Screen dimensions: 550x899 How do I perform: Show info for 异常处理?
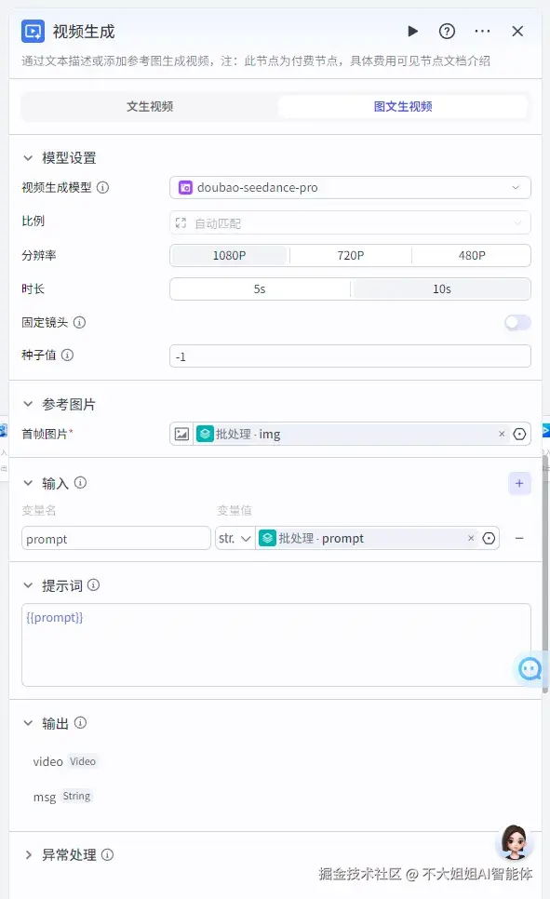(x=107, y=855)
